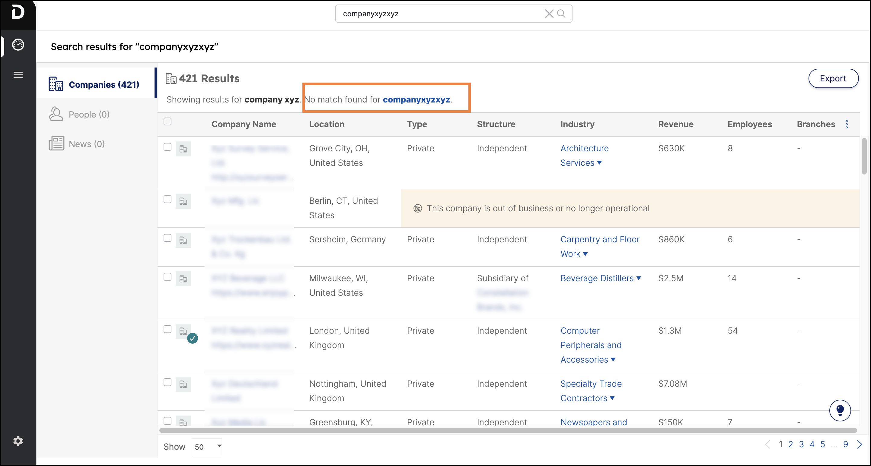Open Newspapers and industry link

click(594, 422)
